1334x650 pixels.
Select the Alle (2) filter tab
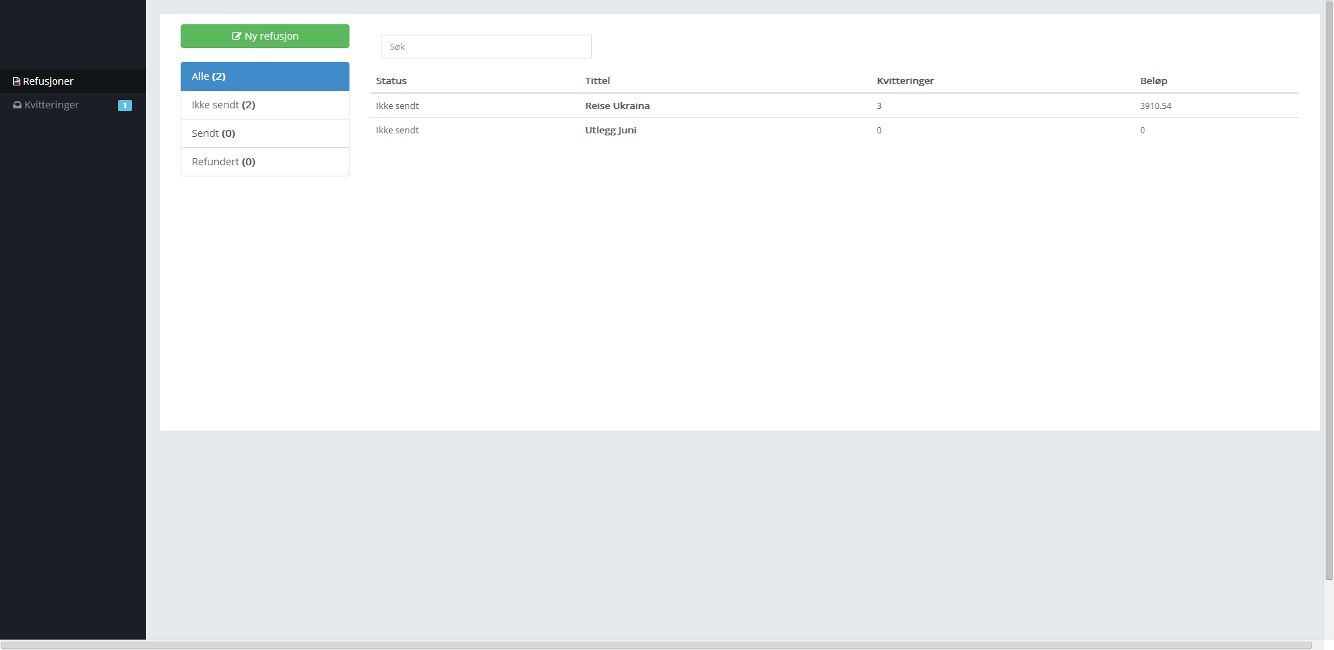(265, 76)
